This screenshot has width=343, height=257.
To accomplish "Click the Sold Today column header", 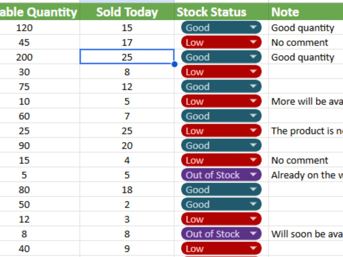I will 127,12.
